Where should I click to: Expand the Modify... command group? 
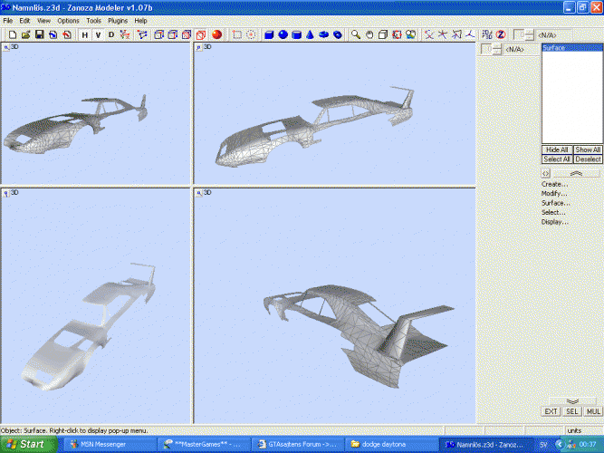pos(554,193)
